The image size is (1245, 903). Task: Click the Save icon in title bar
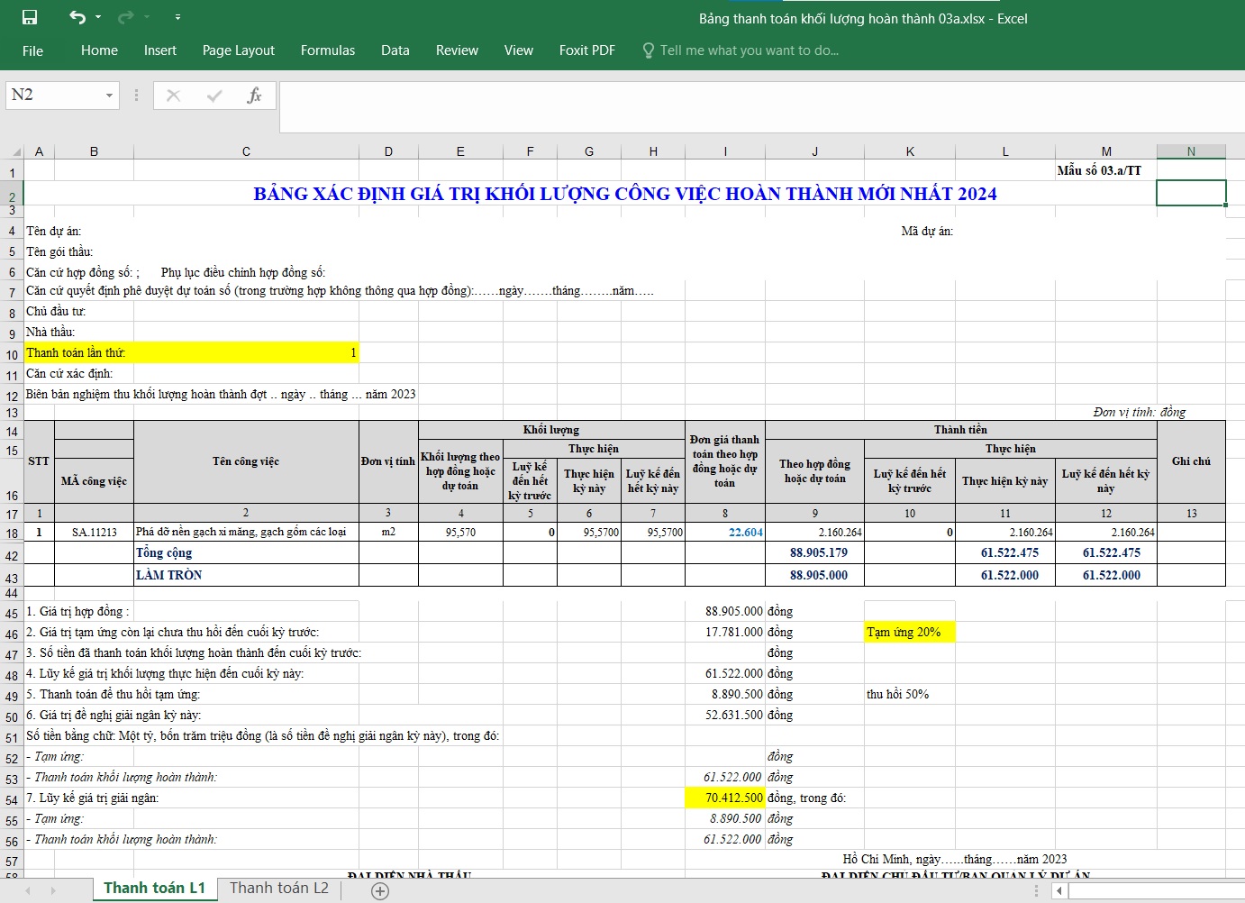click(x=30, y=17)
